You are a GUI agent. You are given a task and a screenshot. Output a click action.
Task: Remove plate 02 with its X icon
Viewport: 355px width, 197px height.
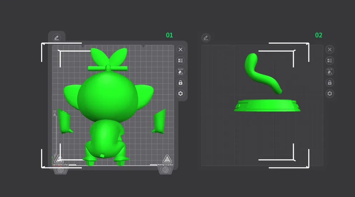click(x=330, y=50)
